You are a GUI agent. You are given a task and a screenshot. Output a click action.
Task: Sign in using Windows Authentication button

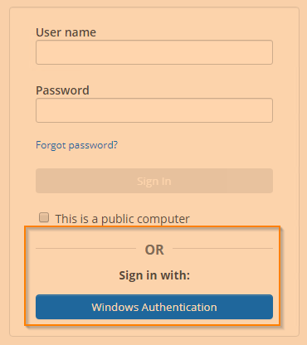pos(154,307)
